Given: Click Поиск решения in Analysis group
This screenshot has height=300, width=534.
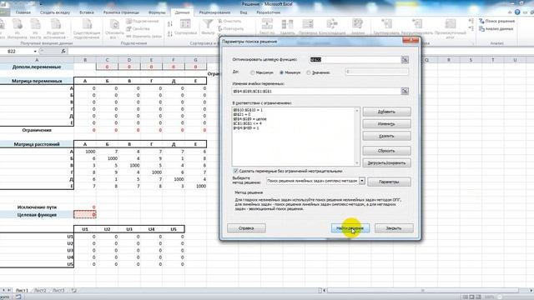Looking at the screenshot, I should [497, 21].
